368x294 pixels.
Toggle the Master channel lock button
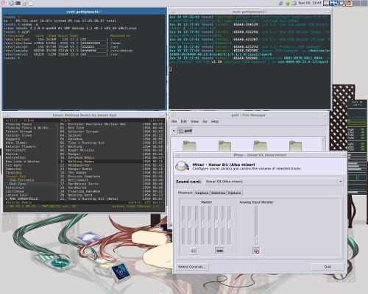(219, 251)
